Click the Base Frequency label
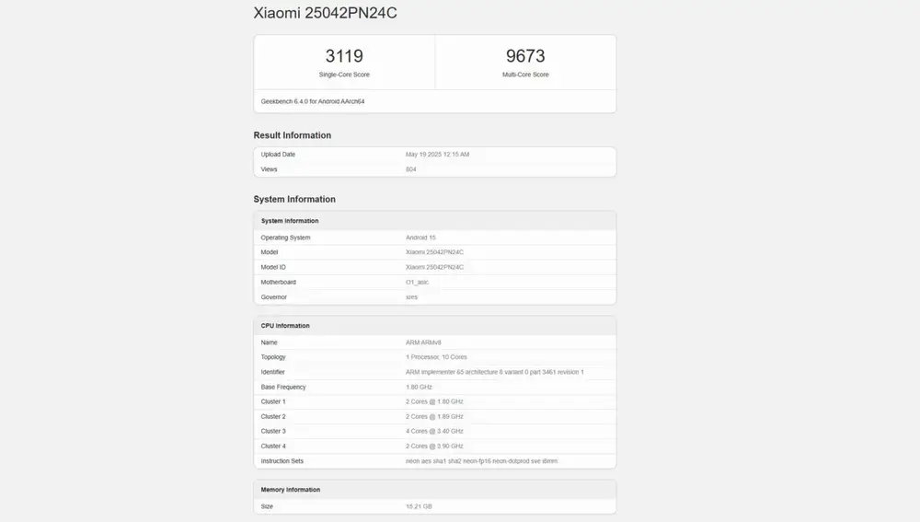 coord(283,387)
